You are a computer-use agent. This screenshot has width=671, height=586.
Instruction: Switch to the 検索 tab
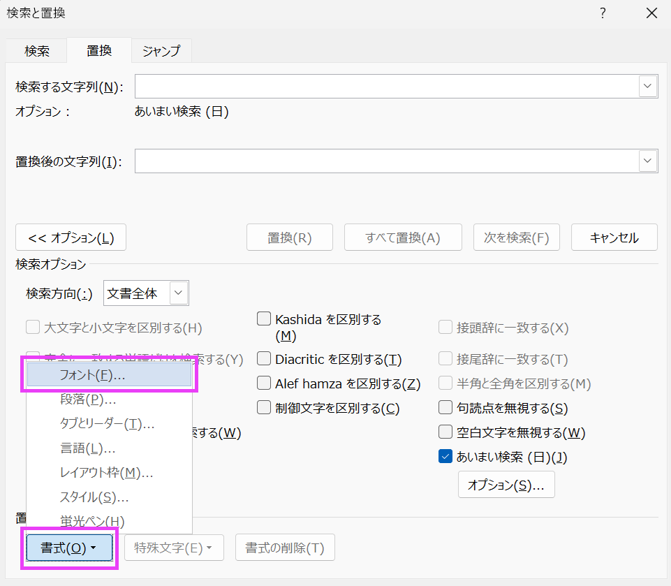click(x=37, y=51)
